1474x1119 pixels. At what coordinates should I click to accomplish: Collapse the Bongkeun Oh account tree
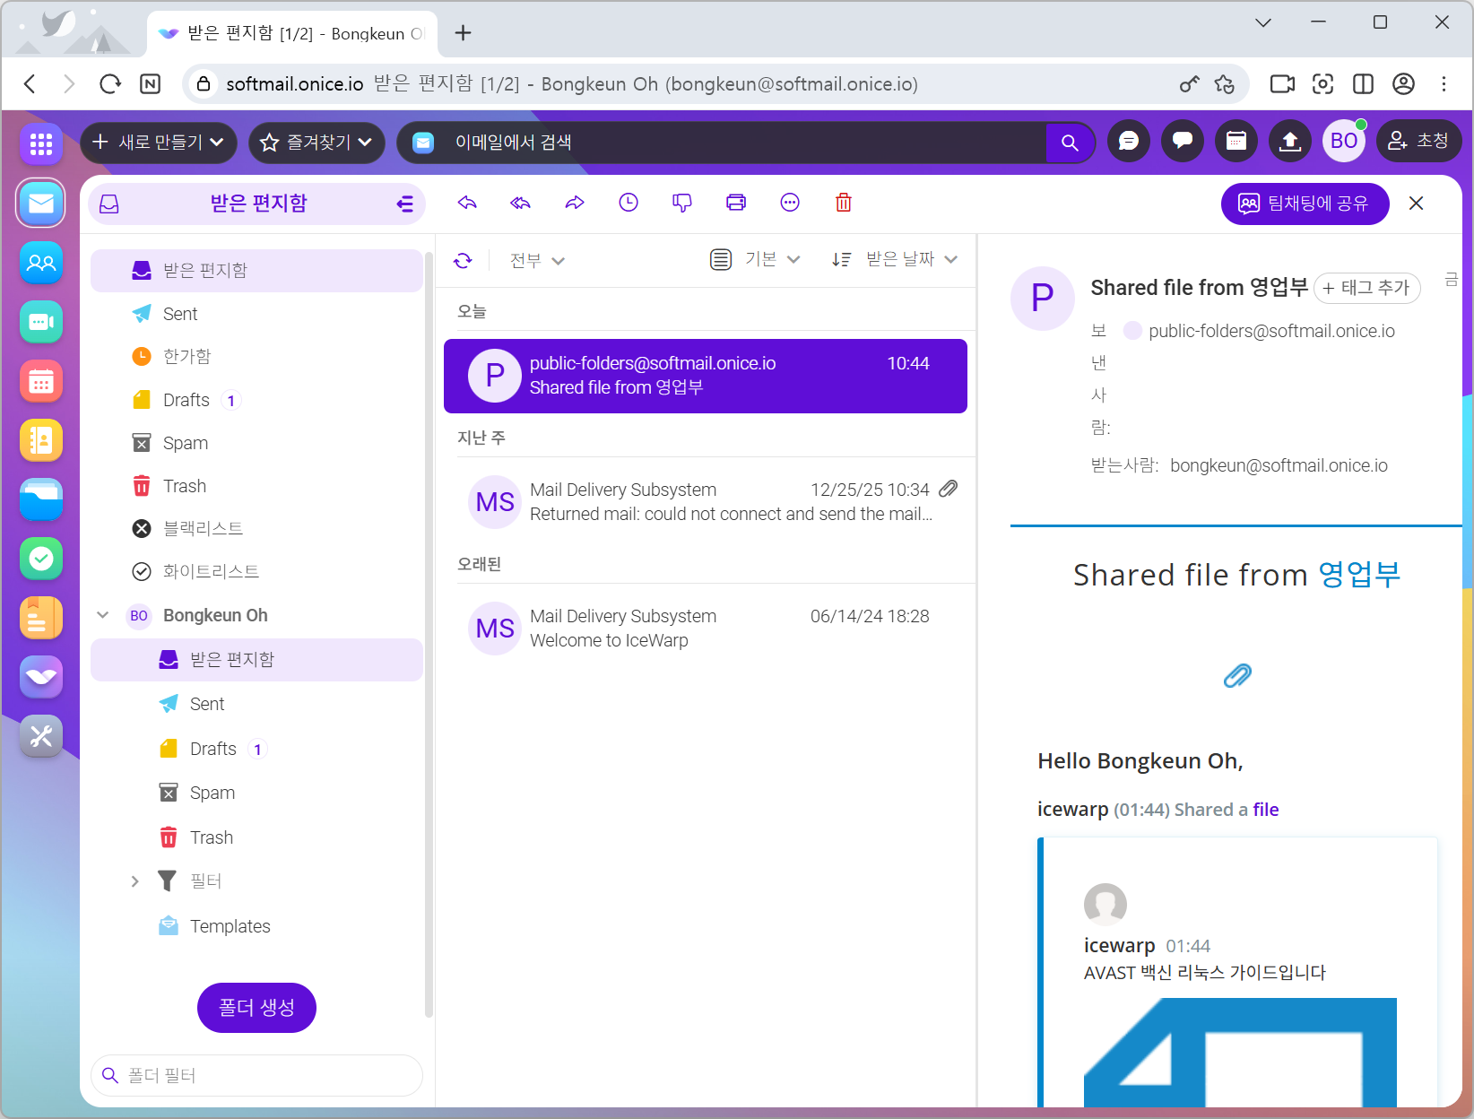point(103,615)
